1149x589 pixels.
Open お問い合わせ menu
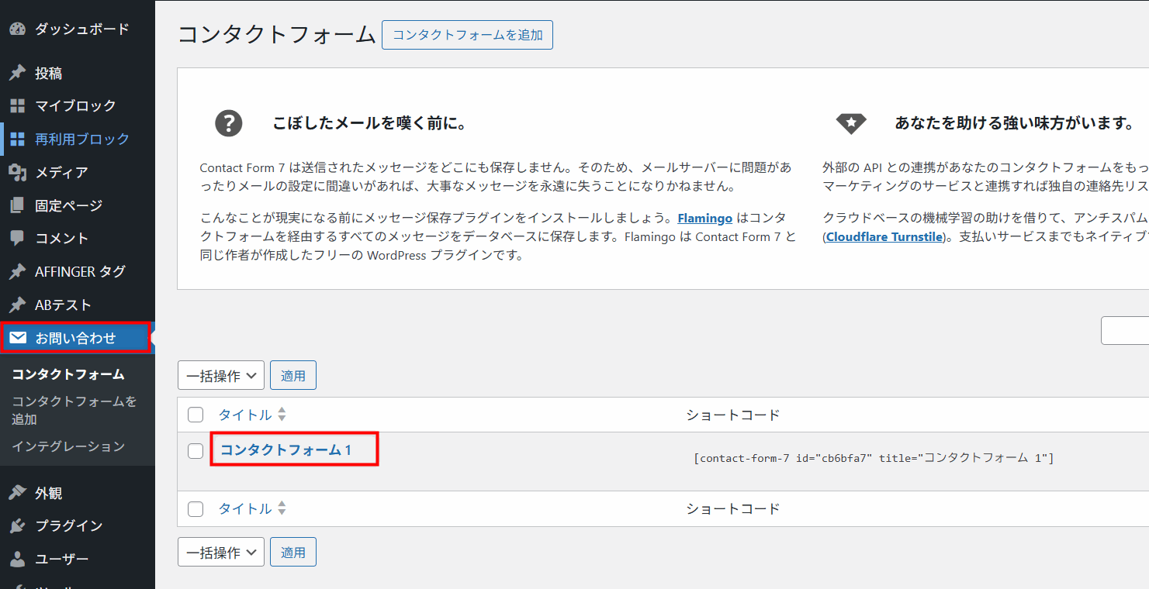[x=78, y=338]
